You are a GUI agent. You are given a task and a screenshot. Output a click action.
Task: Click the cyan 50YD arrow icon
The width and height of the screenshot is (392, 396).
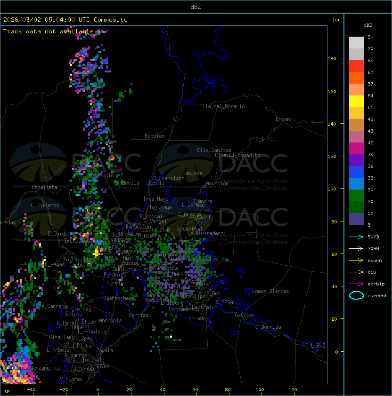(x=356, y=237)
